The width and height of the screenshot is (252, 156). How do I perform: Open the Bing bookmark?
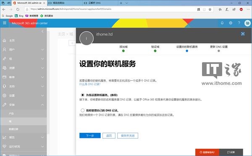click(19, 16)
